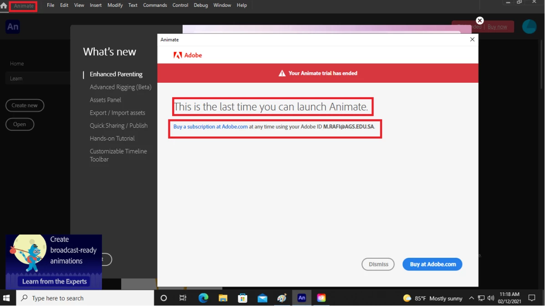Image resolution: width=545 pixels, height=306 pixels.
Task: Select Learn in left sidebar
Action: pyautogui.click(x=16, y=78)
